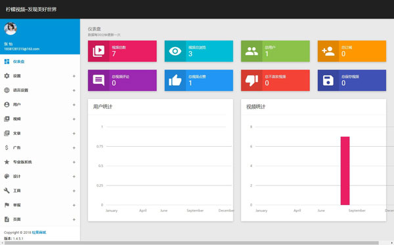Expand the globe language settings plus sign
This screenshot has width=394, height=245.
coord(74,90)
